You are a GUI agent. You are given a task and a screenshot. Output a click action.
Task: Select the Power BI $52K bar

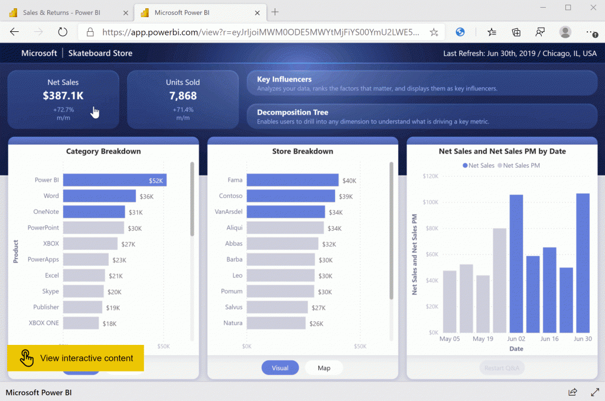(x=115, y=180)
